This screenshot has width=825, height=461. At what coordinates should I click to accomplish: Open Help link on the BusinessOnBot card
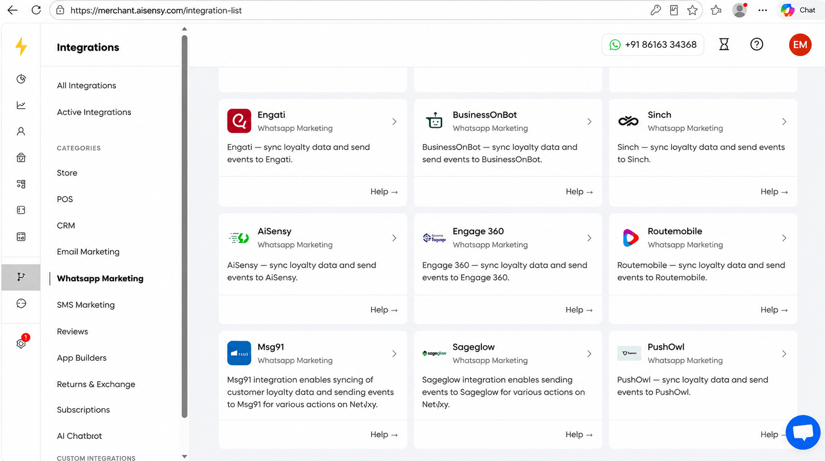579,192
